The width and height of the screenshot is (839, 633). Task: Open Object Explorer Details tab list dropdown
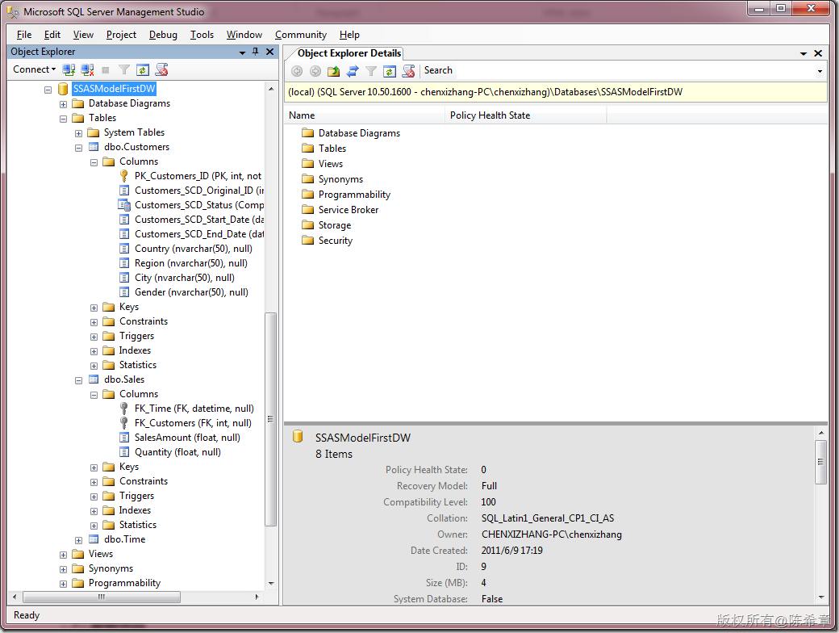point(804,53)
